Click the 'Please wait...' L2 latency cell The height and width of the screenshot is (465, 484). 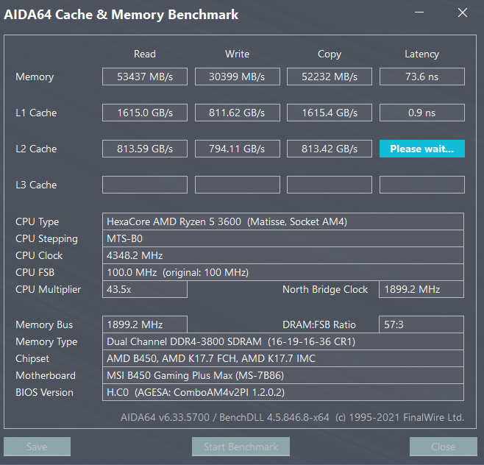point(422,149)
